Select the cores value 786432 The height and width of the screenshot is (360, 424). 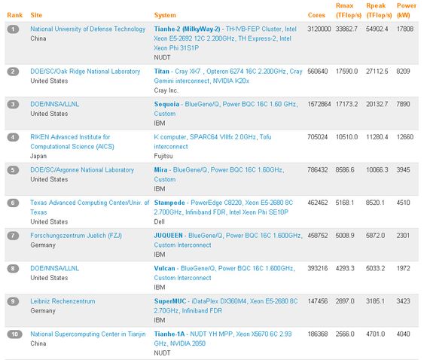(318, 170)
